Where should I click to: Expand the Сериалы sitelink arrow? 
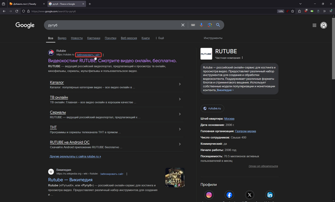point(179,114)
